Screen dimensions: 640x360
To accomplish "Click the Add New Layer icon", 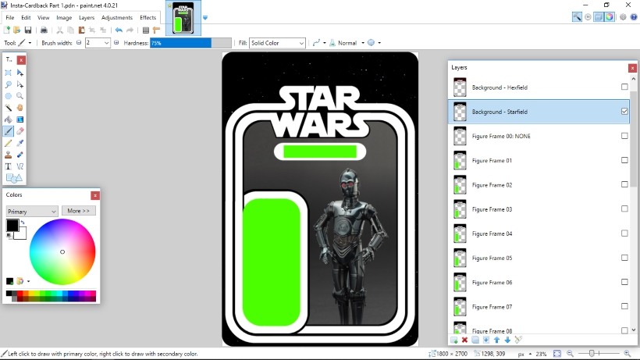I will pos(454,340).
